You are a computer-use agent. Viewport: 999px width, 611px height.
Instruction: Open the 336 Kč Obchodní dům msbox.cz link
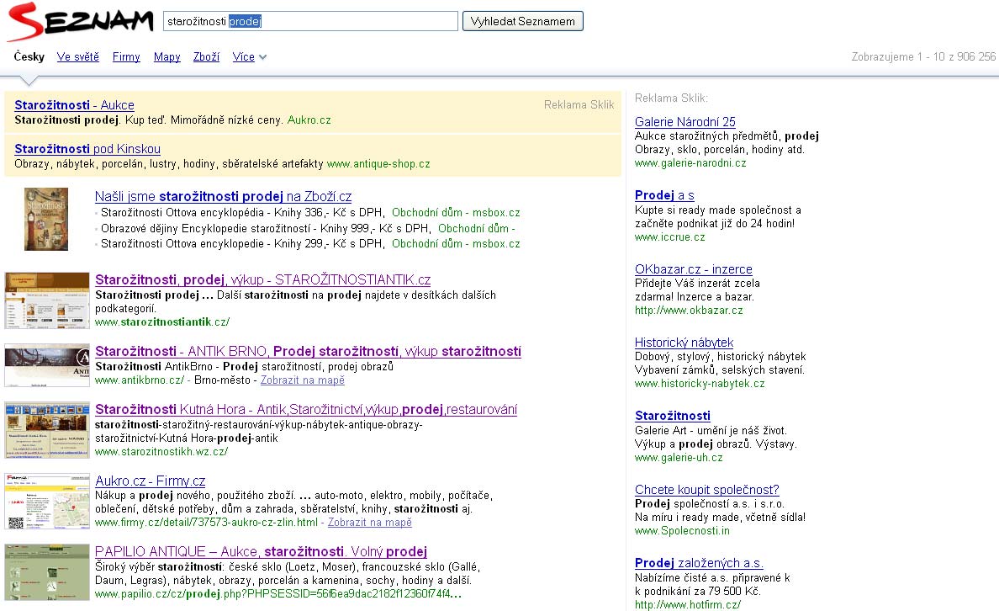(456, 212)
